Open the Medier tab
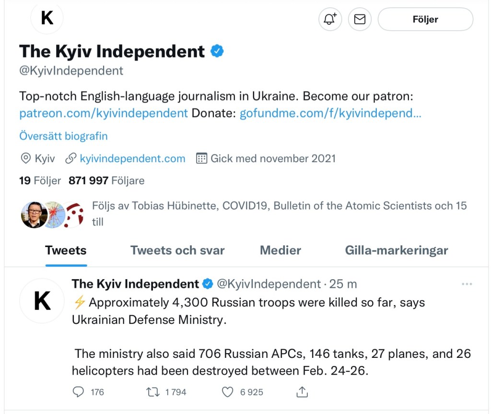Viewport: 491px width, 414px height. [x=281, y=250]
